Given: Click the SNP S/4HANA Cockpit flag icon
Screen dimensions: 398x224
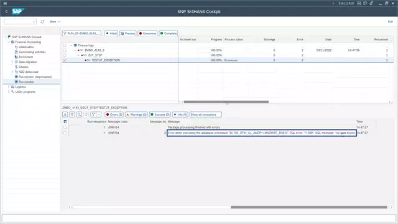Looking at the screenshot, I should tap(9, 37).
